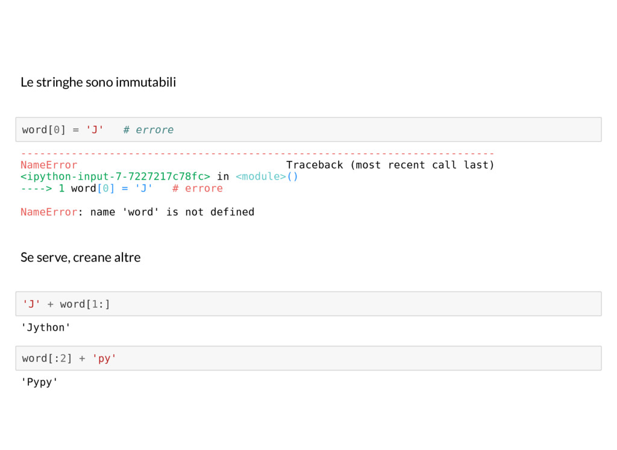Click 'Traceback (most recent call last)' text
617x450 pixels.
click(390, 165)
